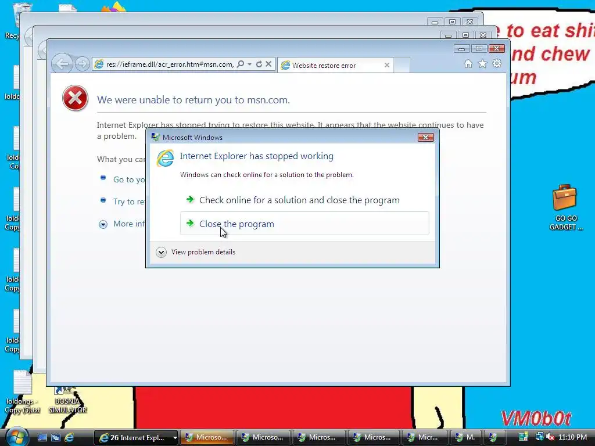This screenshot has width=595, height=446.
Task: Click the Go to your home page link
Action: pyautogui.click(x=129, y=179)
